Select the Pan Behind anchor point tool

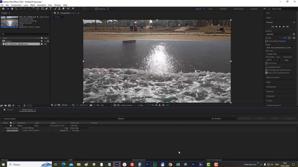(x=38, y=9)
